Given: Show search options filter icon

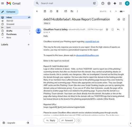Looking at the screenshot, I should (94, 3).
